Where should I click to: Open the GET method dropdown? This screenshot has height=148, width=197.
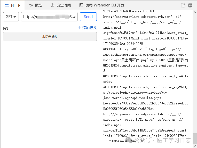coord(11,17)
